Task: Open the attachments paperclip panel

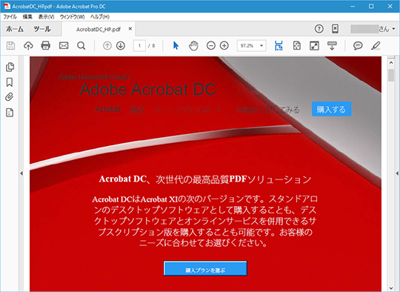Action: pyautogui.click(x=10, y=97)
